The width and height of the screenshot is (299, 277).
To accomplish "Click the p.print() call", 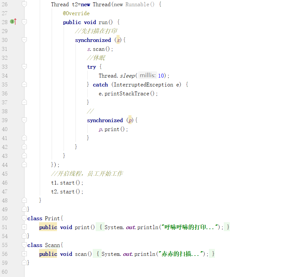I will (113, 129).
